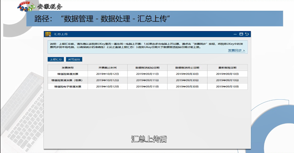
Task: Click the 说明 instruction text in blue box
Action: 146,46
